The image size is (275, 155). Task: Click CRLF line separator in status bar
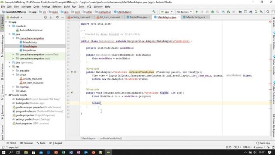pyautogui.click(x=237, y=147)
